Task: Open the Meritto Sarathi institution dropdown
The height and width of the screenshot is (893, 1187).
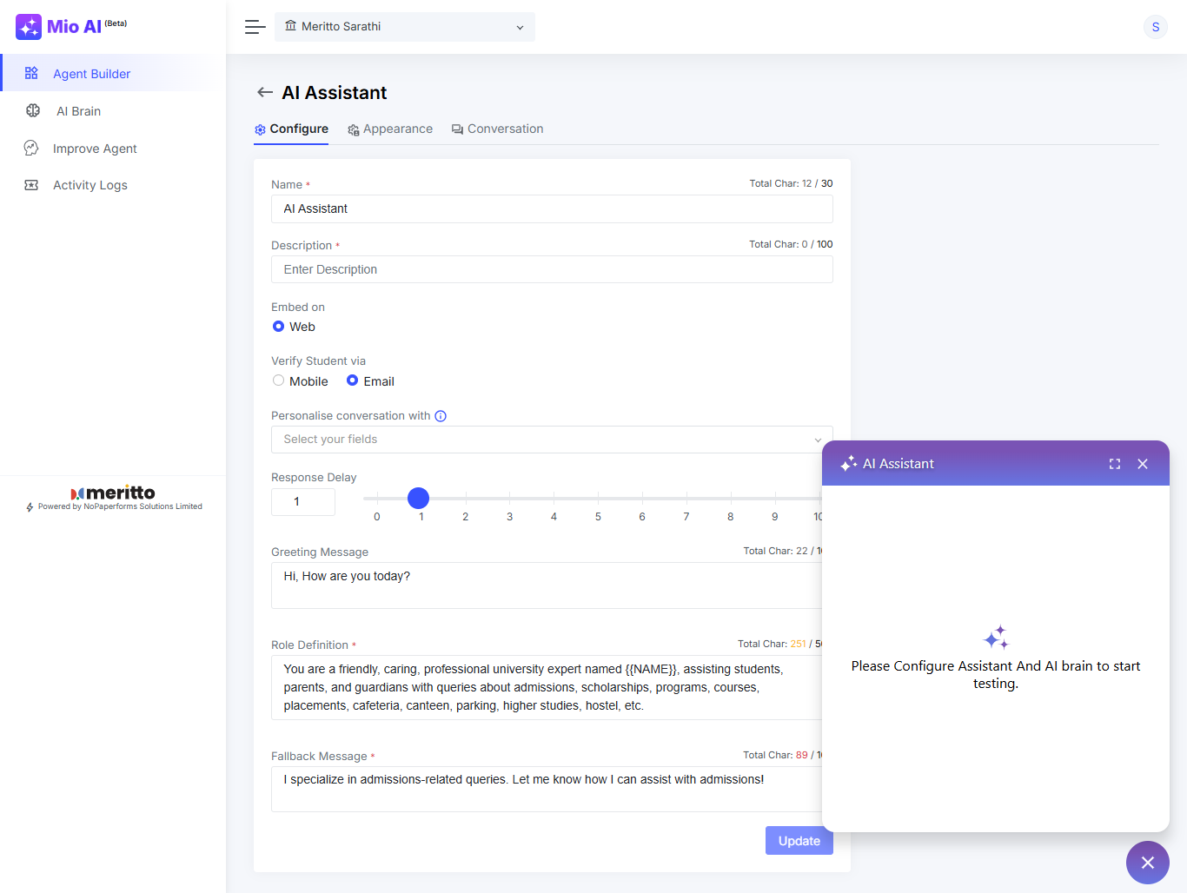Action: point(405,27)
